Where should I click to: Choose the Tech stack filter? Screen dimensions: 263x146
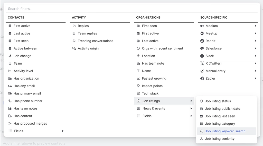coord(150,93)
